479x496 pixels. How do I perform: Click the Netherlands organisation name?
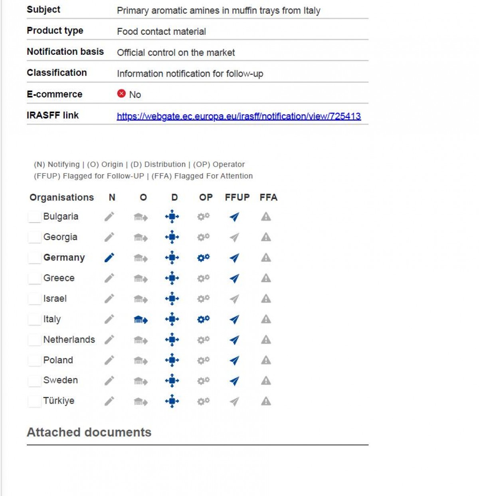coord(69,340)
